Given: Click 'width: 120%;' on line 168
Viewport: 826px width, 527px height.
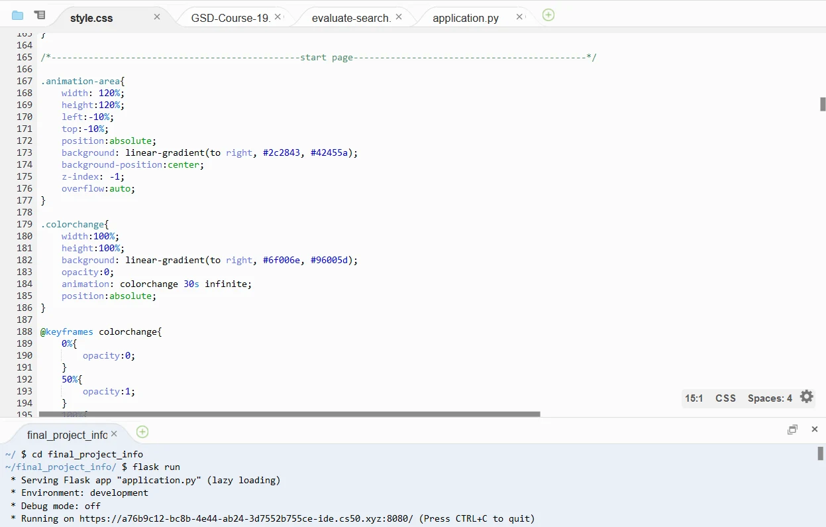Looking at the screenshot, I should 93,93.
